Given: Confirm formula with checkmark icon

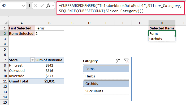Looking at the screenshot, I should 42,6.
